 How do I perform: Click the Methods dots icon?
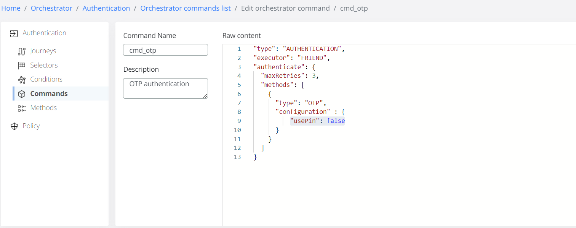(x=22, y=108)
